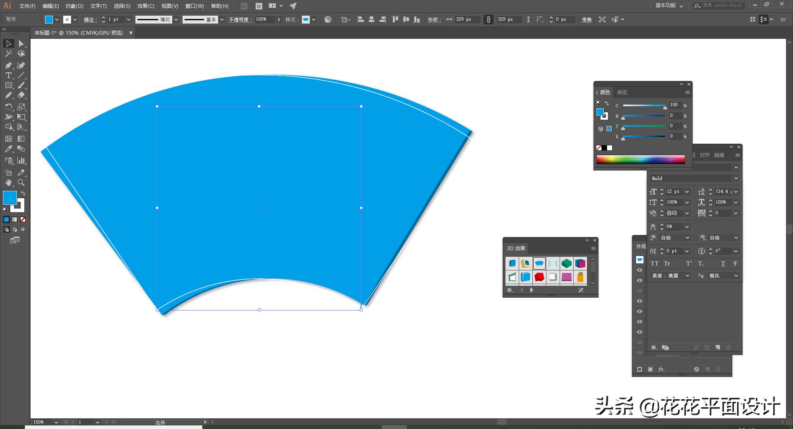Select the Zoom tool
The height and width of the screenshot is (429, 793).
click(x=21, y=183)
